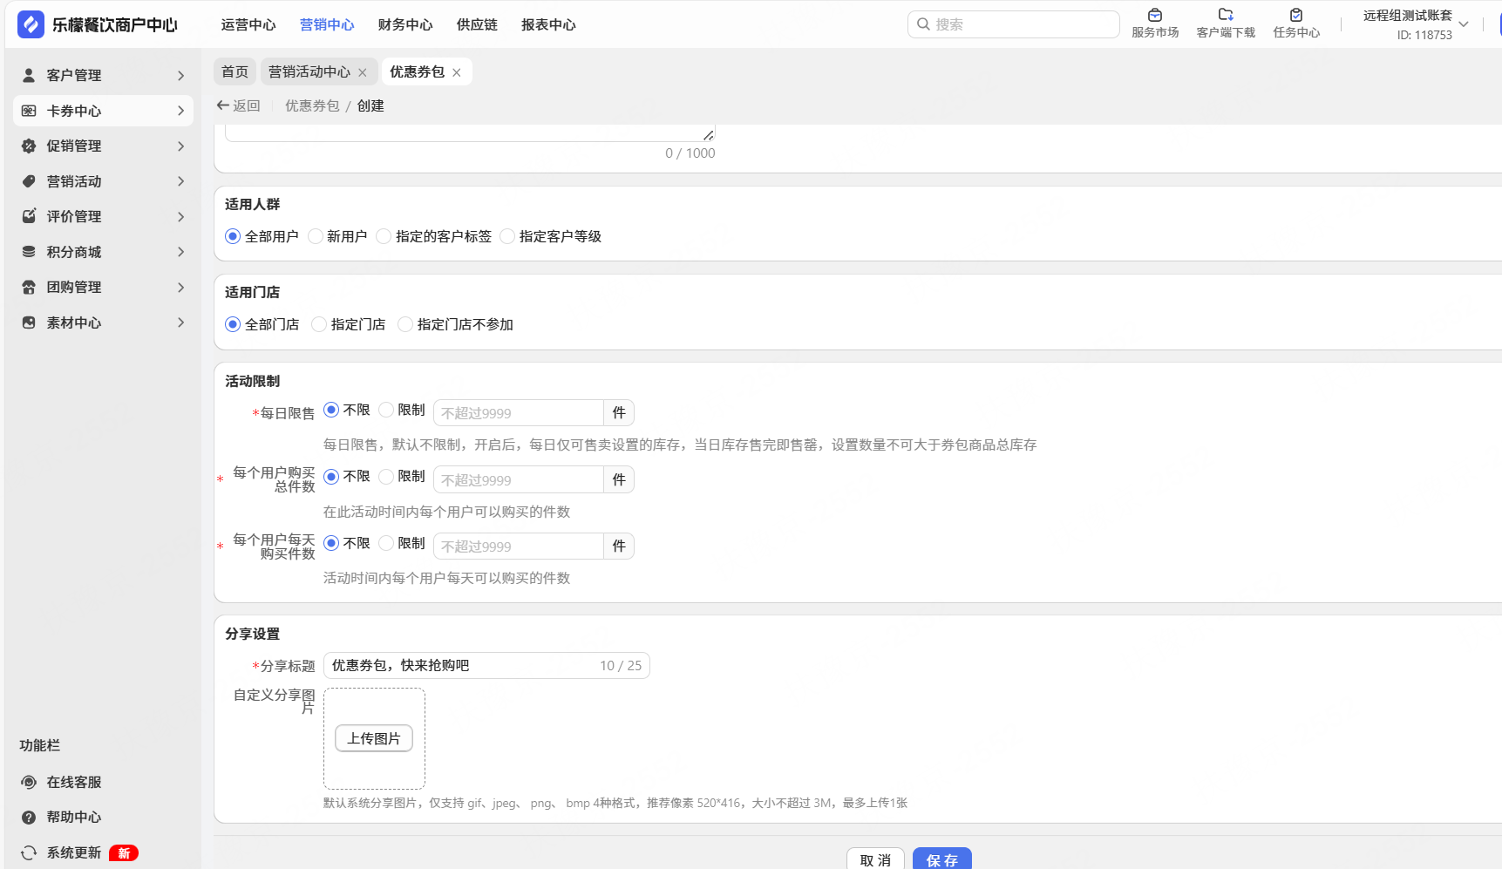Click the 客户管理 person icon
Viewport: 1502px width, 869px height.
[x=29, y=75]
